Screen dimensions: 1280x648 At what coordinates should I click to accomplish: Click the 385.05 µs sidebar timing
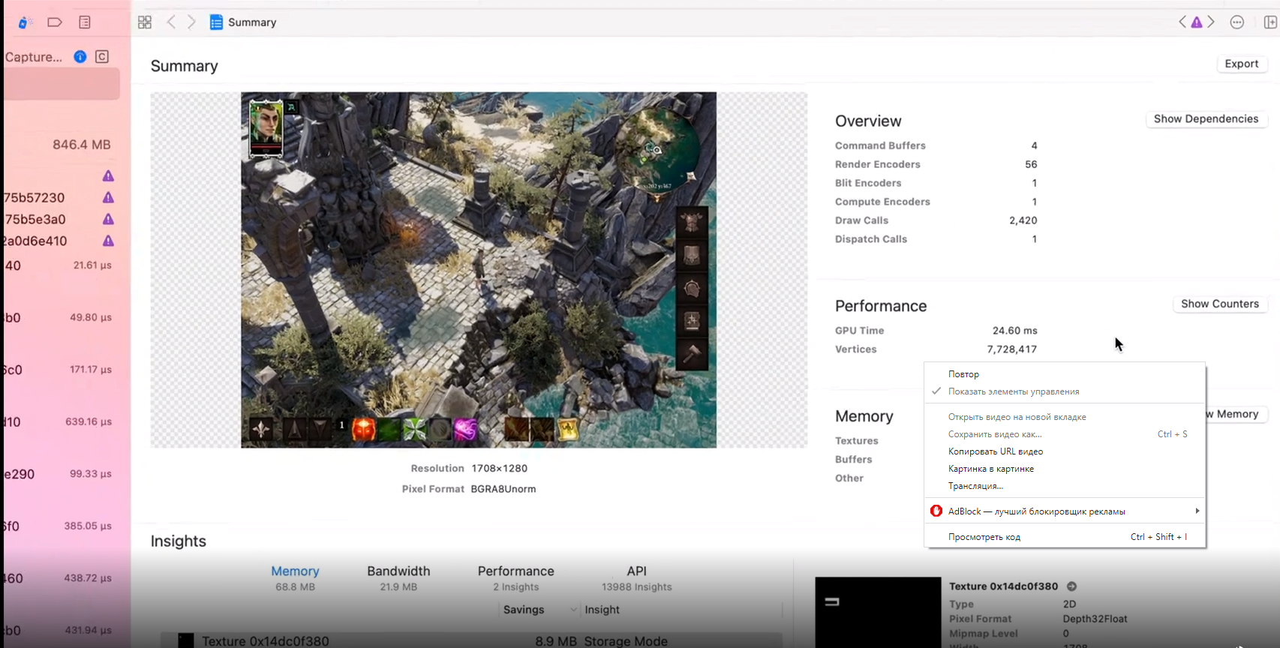click(x=88, y=526)
